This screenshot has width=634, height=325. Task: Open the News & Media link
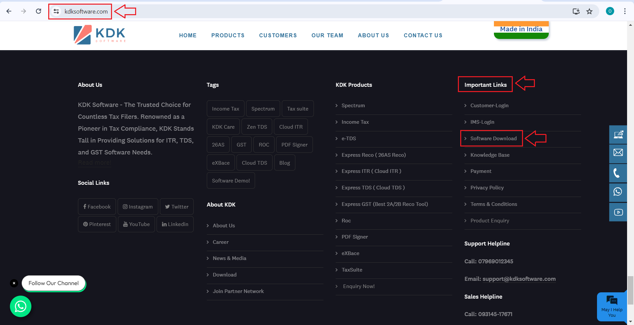pyautogui.click(x=229, y=258)
